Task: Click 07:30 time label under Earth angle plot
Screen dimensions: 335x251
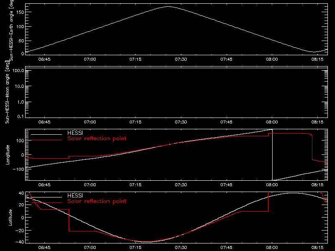Action: coord(181,59)
